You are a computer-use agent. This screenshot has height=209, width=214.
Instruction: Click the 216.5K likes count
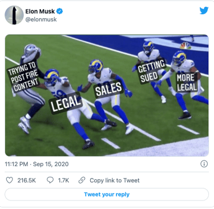coord(27,180)
